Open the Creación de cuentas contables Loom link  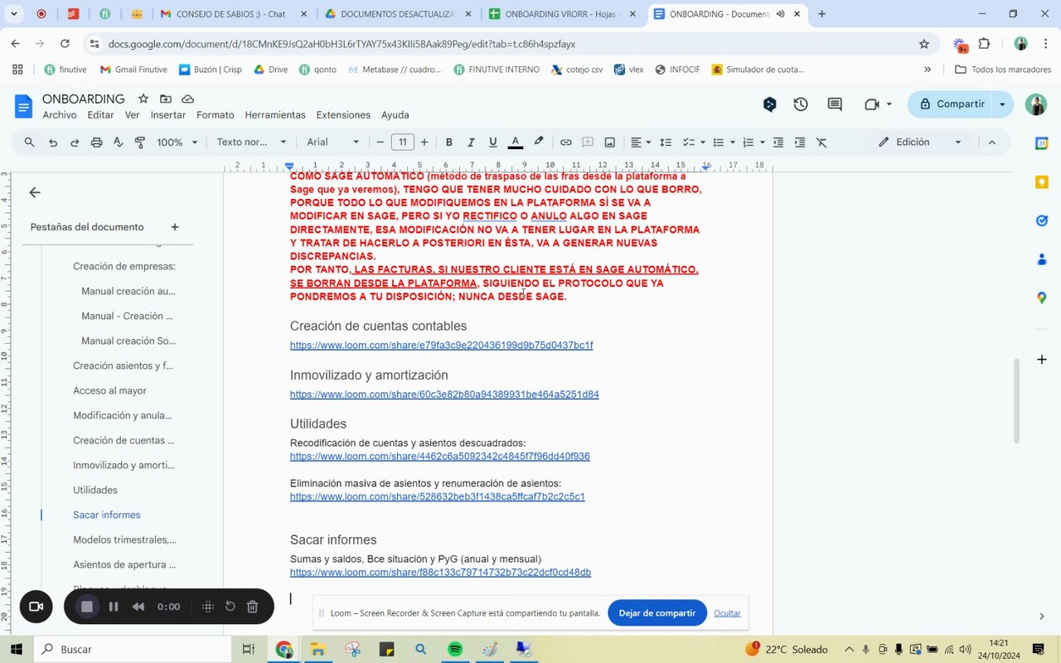coord(441,346)
